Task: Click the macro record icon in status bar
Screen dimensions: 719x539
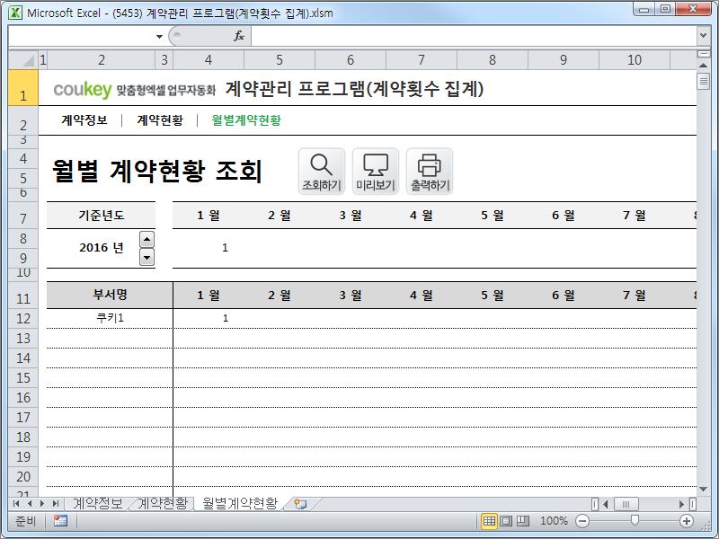Action: click(60, 521)
